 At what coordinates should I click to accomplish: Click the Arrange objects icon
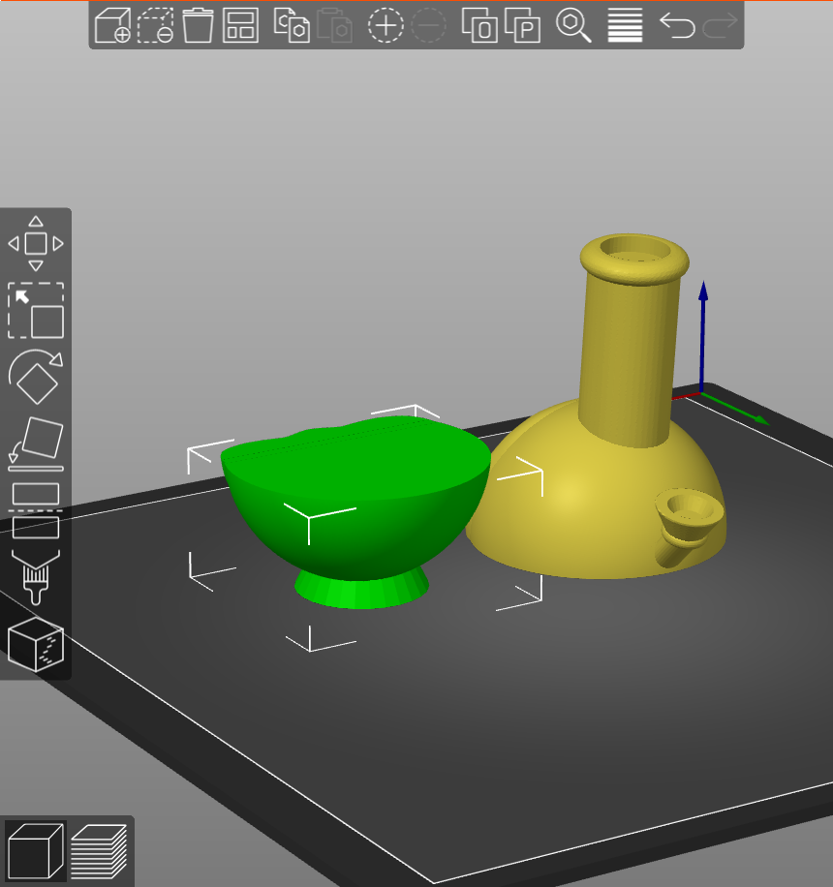point(240,25)
